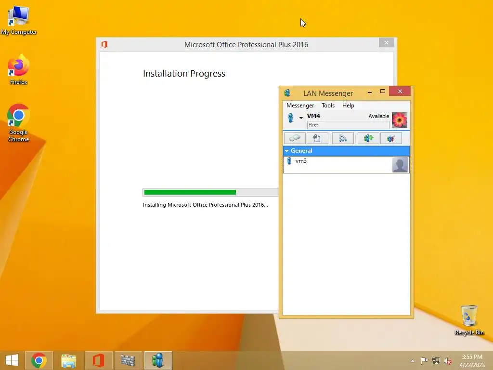Click the 'Installation Progress' heading
The image size is (493, 370).
pos(184,73)
